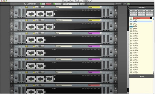Image resolution: width=155 pixels, height=94 pixels.
Task: Select snapshot 0002 Song 1
Action: [x=141, y=20]
